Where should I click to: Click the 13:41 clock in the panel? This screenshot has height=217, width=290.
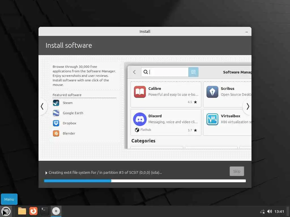tap(279, 211)
